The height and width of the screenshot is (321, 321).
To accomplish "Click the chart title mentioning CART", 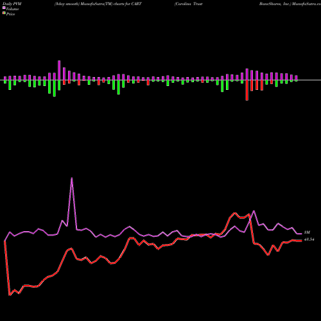I will pos(98,4).
